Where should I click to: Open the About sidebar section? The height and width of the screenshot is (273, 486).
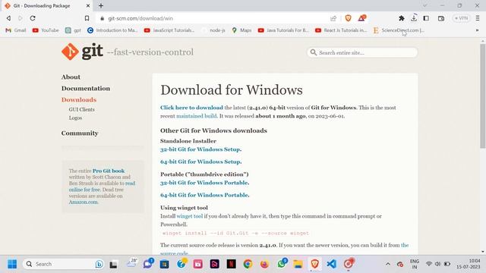[x=71, y=77]
